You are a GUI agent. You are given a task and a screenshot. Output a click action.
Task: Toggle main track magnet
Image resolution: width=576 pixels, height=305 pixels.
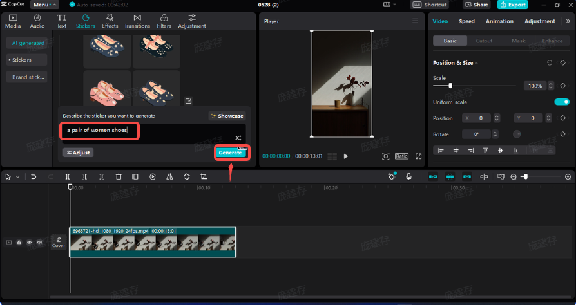point(433,177)
